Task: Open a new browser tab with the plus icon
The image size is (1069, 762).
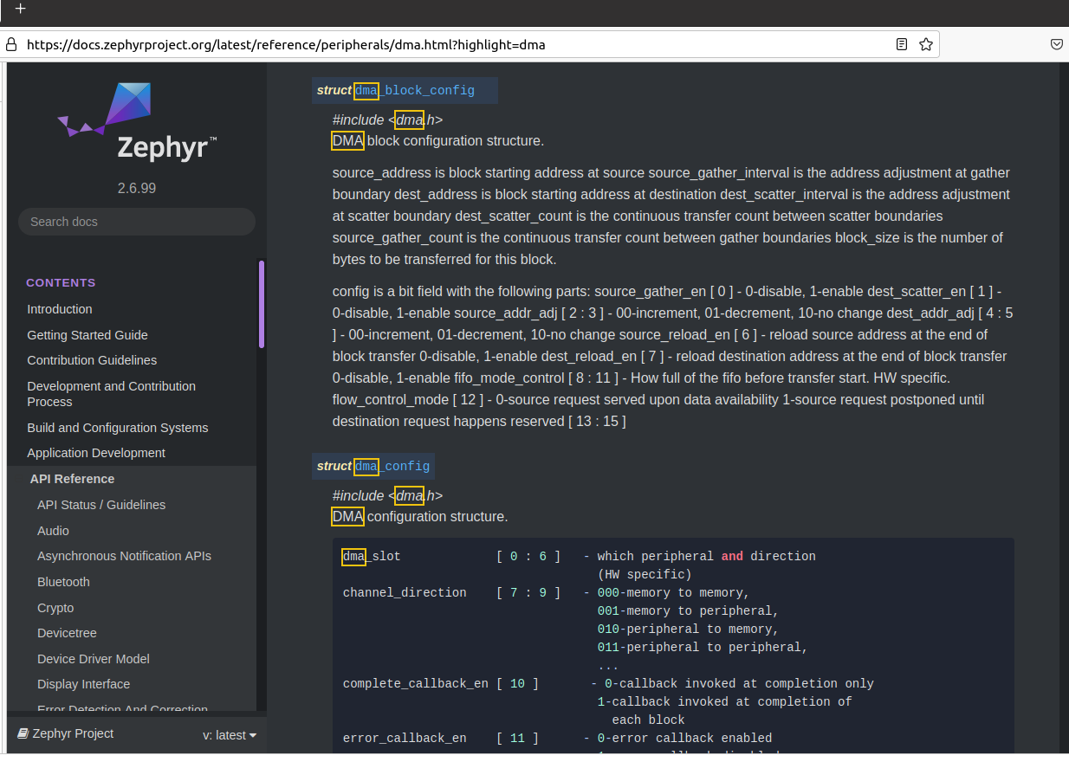Action: coord(20,9)
